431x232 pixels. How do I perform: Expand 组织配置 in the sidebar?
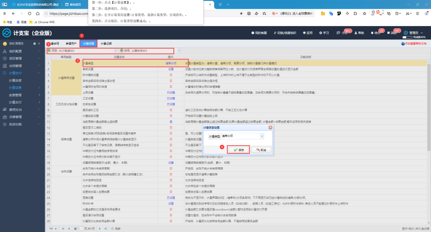click(x=22, y=51)
